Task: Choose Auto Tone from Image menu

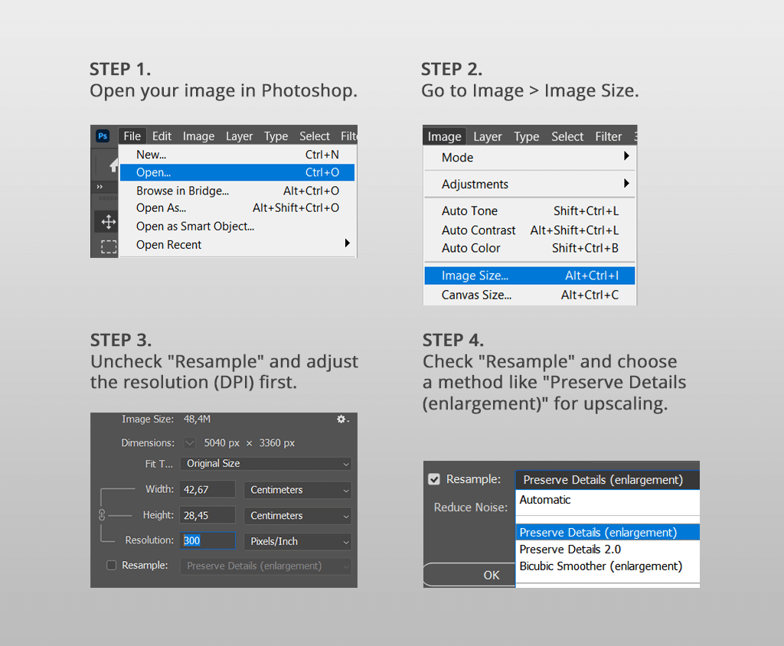Action: pos(530,211)
